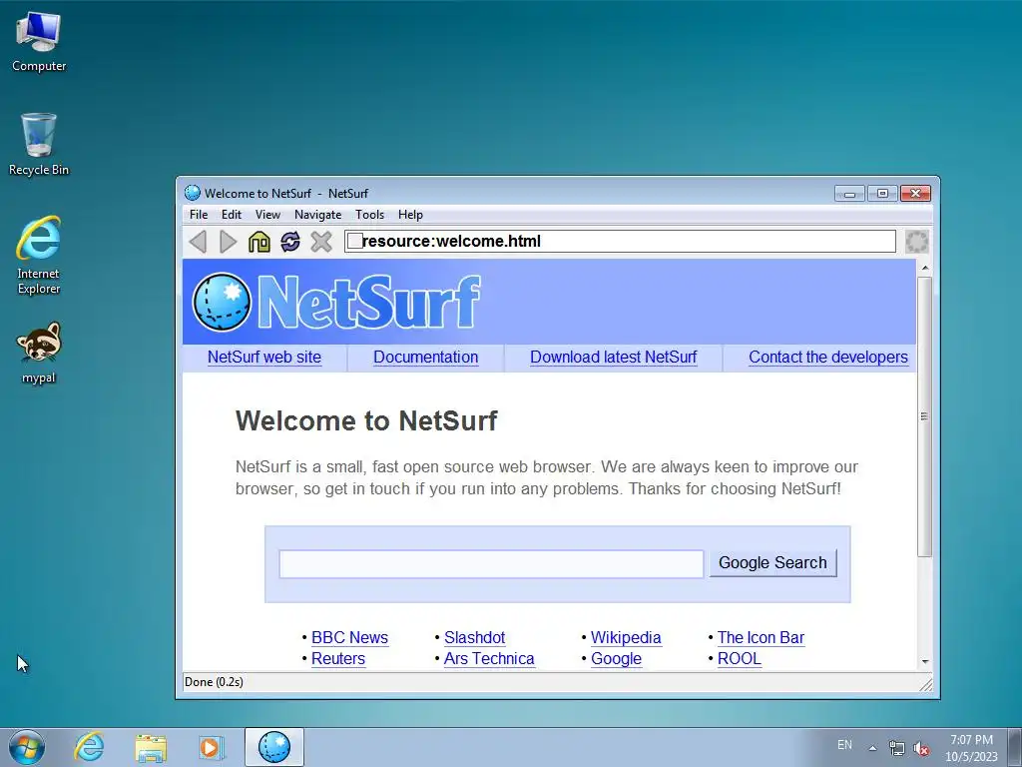Click the vertical scrollbar thumb
The image size is (1022, 767).
(x=924, y=416)
